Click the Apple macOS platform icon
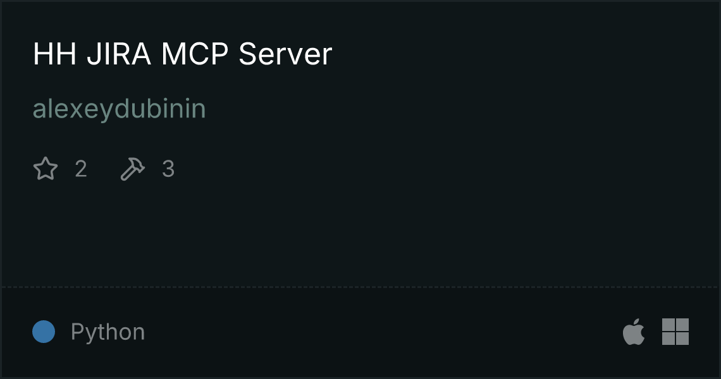 (x=634, y=331)
